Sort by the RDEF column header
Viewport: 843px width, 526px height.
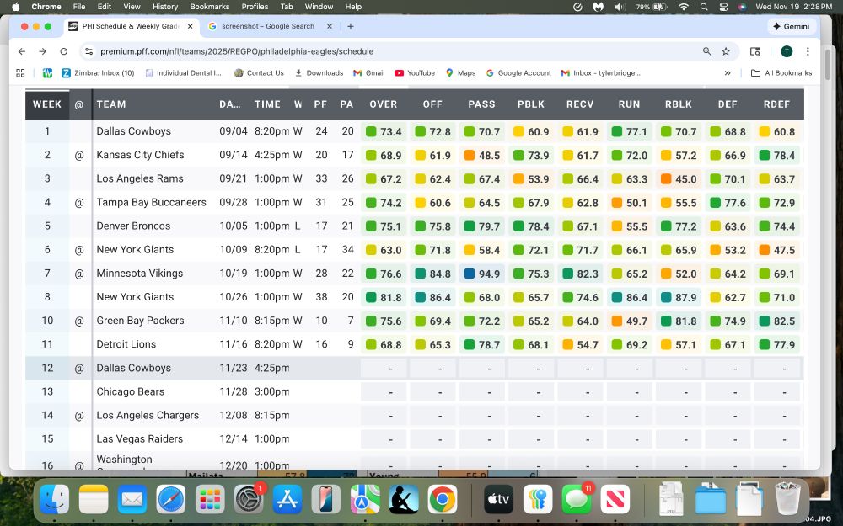tap(776, 104)
